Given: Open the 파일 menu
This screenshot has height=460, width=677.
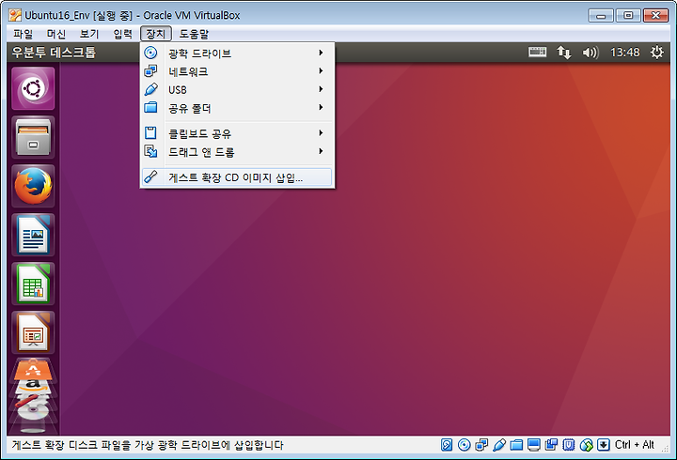Looking at the screenshot, I should [x=23, y=34].
